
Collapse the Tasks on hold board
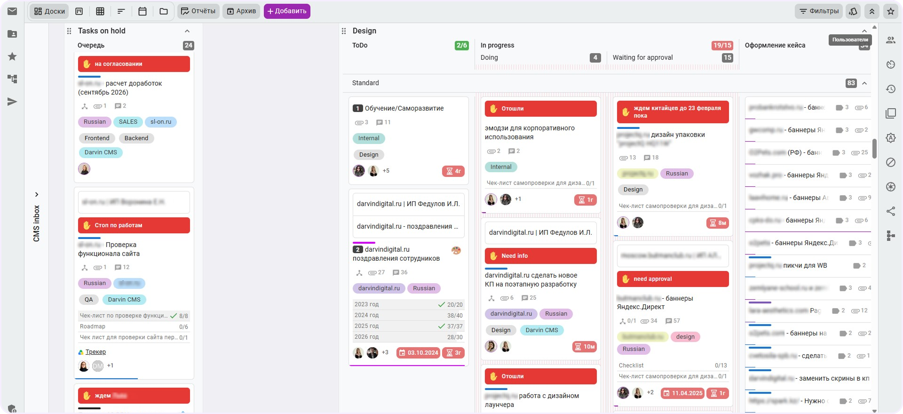click(x=187, y=31)
